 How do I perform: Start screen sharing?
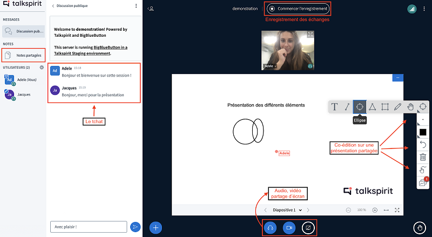point(308,228)
